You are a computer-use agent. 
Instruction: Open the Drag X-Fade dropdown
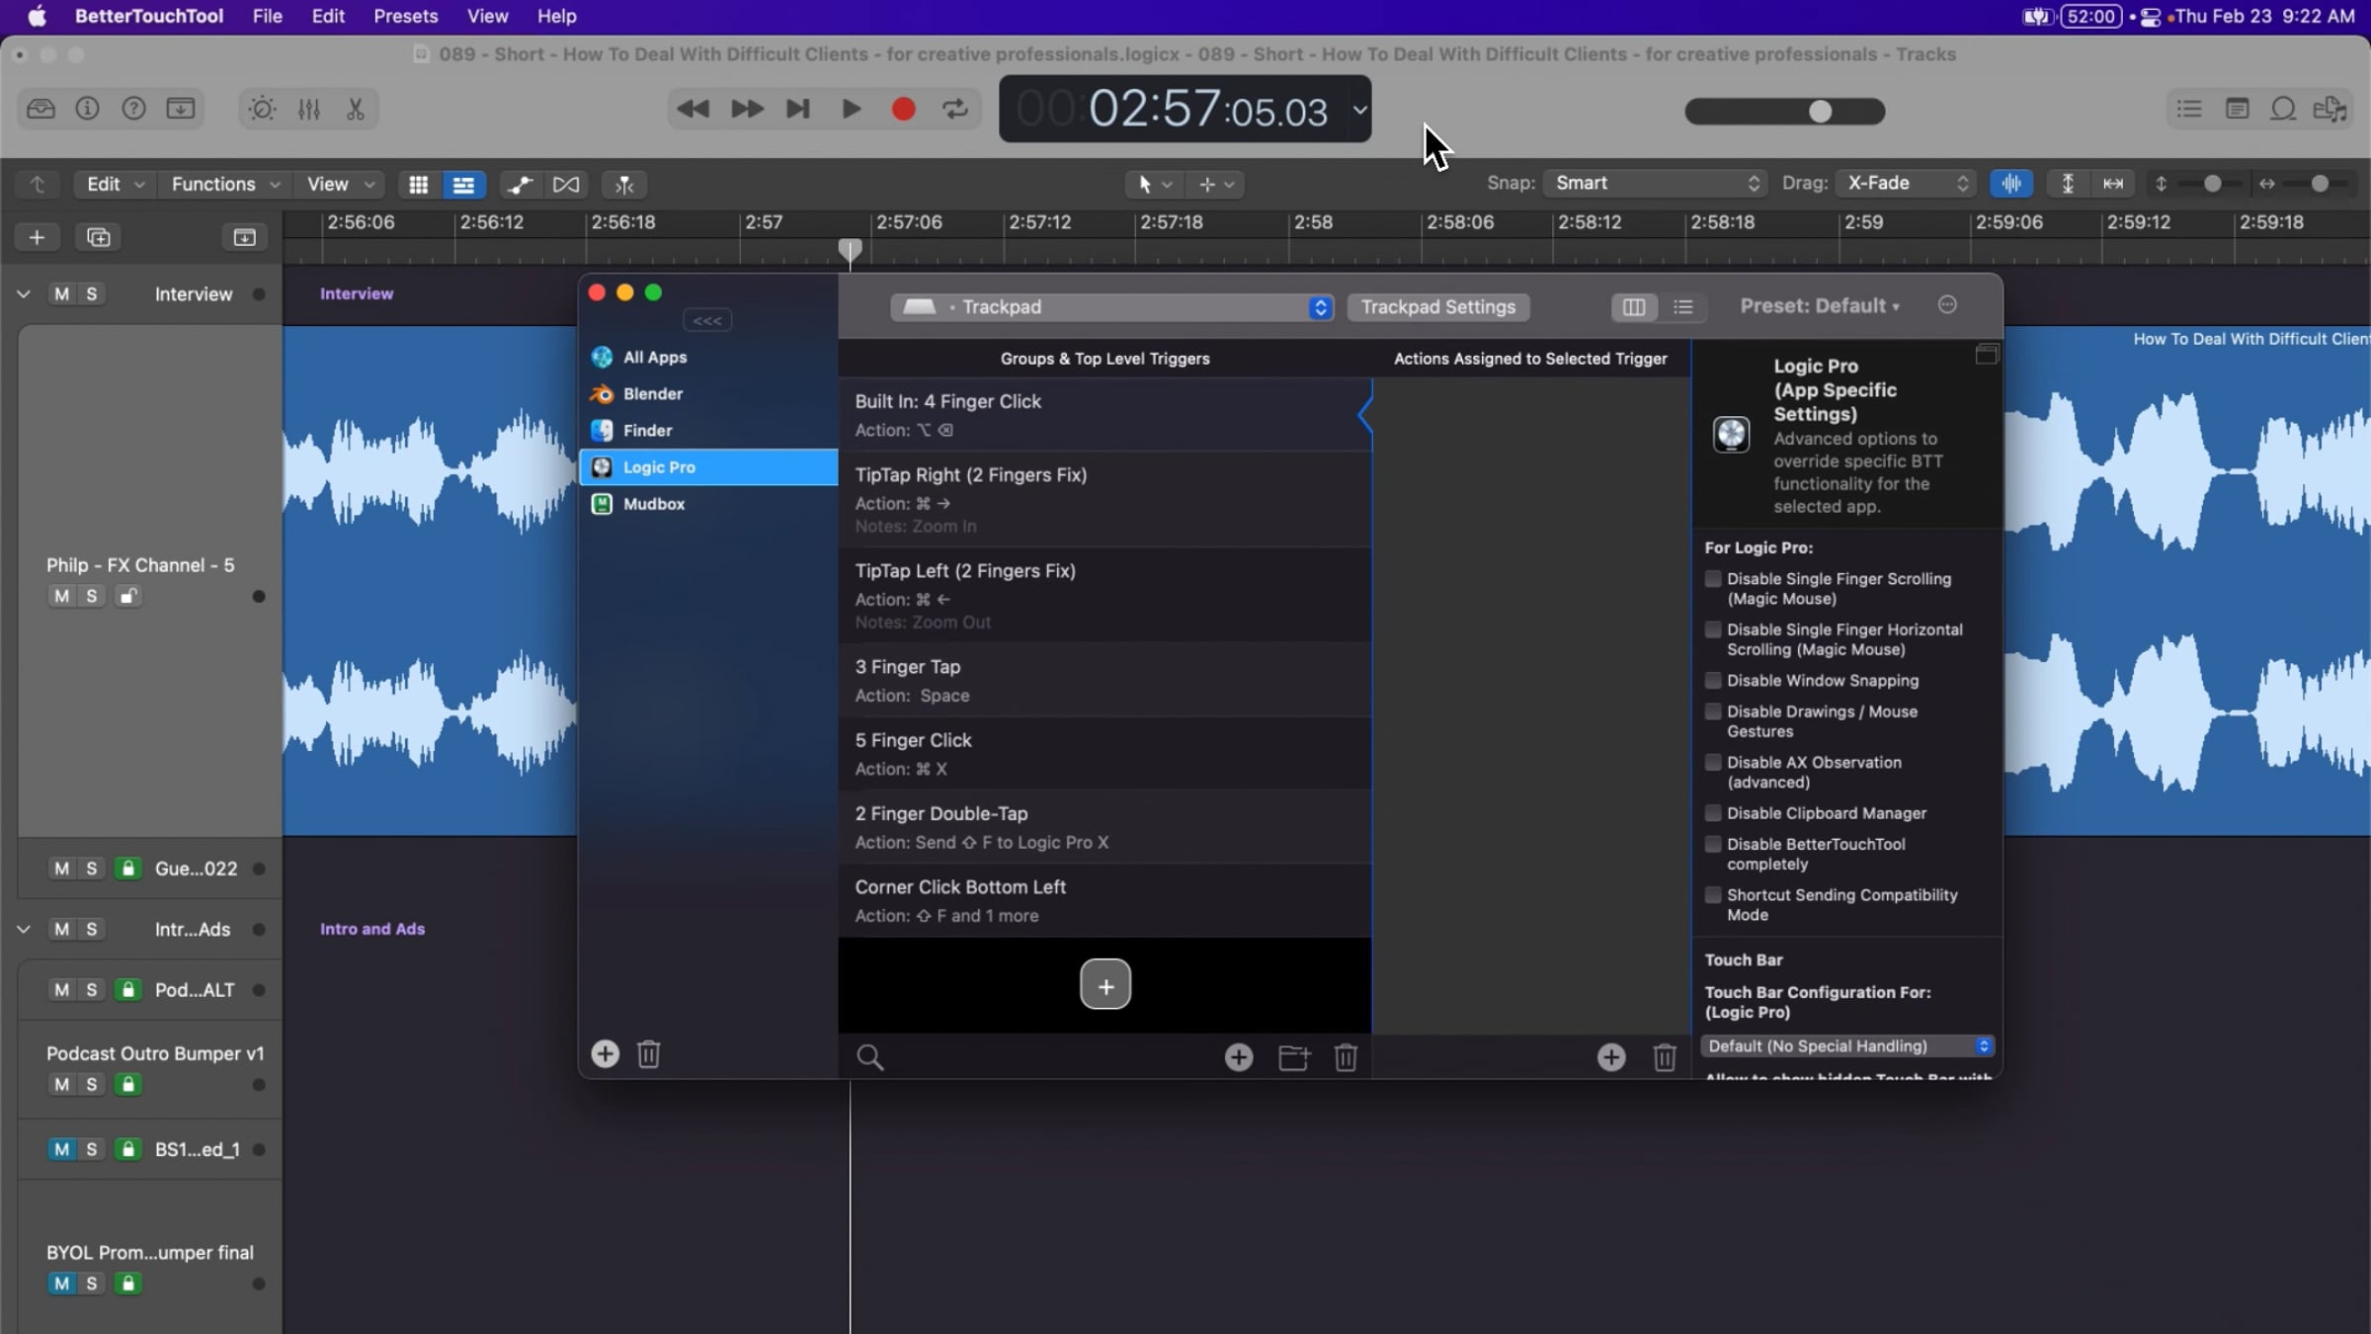[1906, 183]
